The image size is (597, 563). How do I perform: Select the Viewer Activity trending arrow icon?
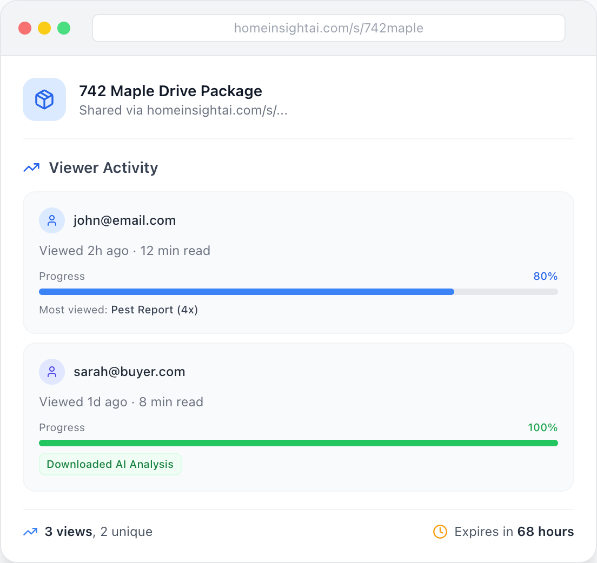tap(31, 167)
